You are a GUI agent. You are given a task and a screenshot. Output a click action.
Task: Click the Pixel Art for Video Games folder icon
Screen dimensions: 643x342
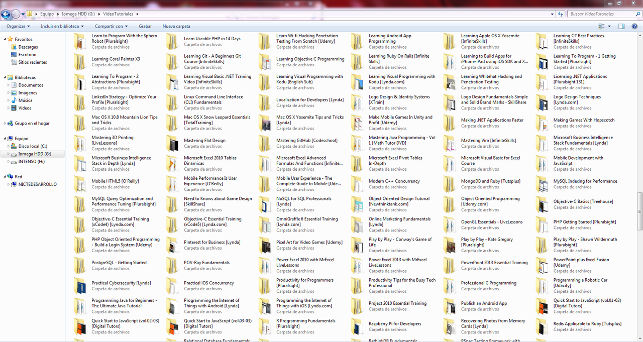[265, 245]
